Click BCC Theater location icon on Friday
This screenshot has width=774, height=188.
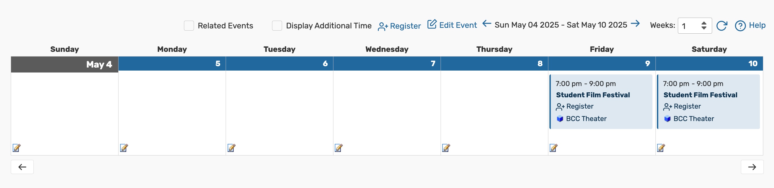point(560,119)
